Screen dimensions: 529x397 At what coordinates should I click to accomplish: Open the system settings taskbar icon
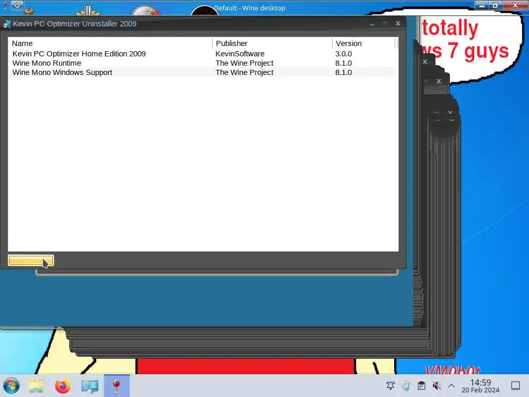pyautogui.click(x=90, y=386)
